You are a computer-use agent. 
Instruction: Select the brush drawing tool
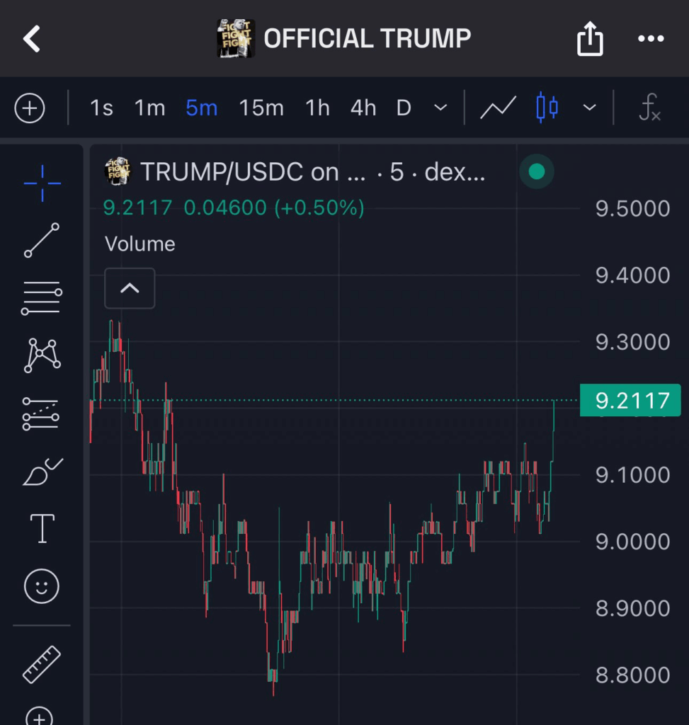tap(42, 472)
